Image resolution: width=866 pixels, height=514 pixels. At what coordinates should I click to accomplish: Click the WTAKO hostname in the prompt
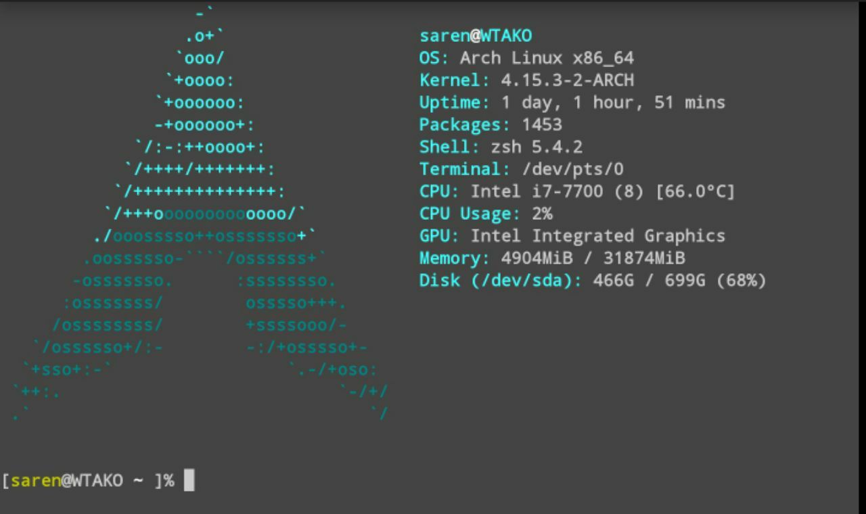coord(97,481)
